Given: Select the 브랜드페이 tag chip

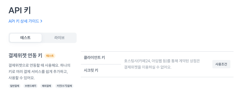Looking at the screenshot, I should pyautogui.click(x=31, y=86).
